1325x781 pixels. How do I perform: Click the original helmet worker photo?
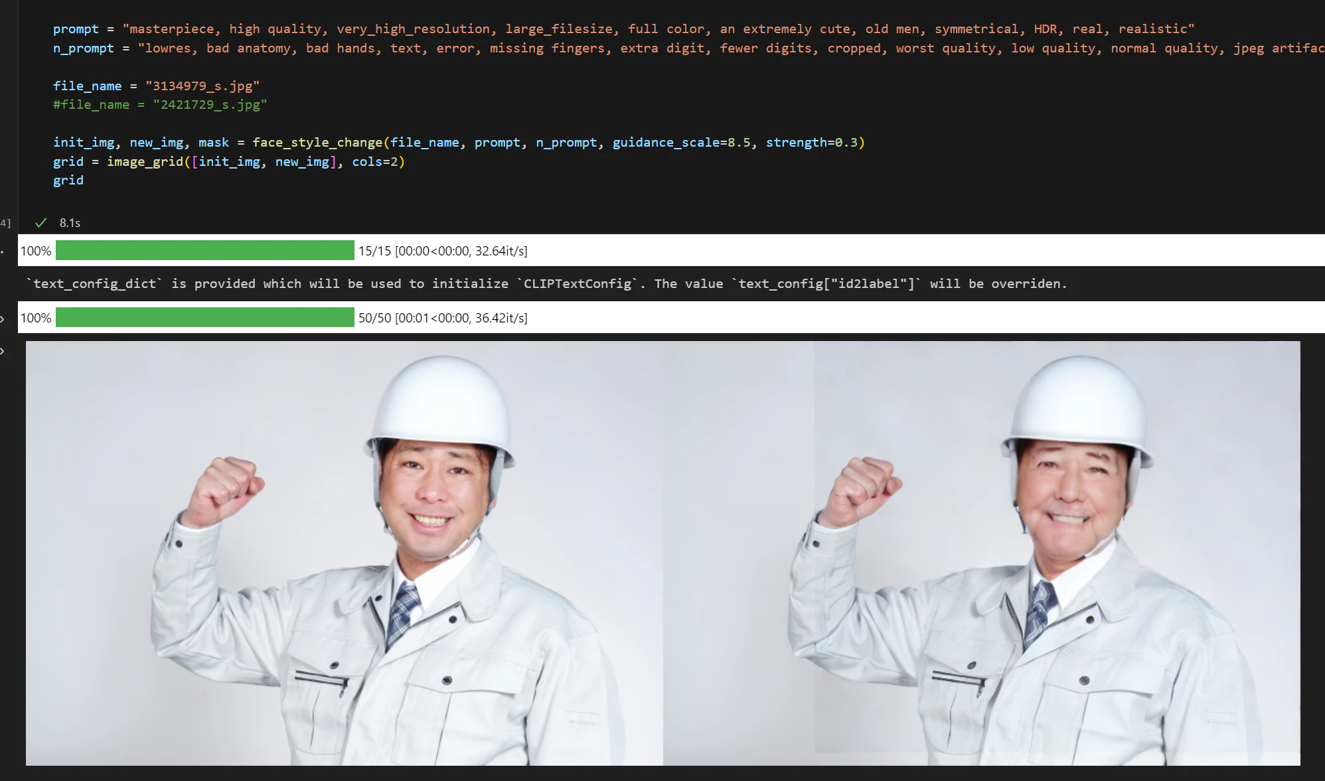345,553
